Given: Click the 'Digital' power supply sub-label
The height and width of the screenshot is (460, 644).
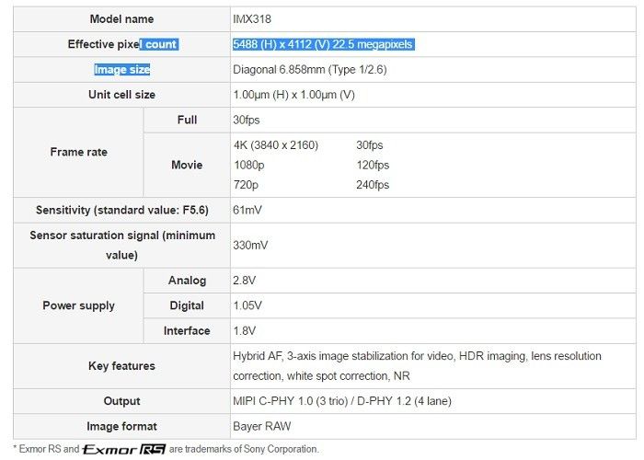Looking at the screenshot, I should (x=187, y=305).
